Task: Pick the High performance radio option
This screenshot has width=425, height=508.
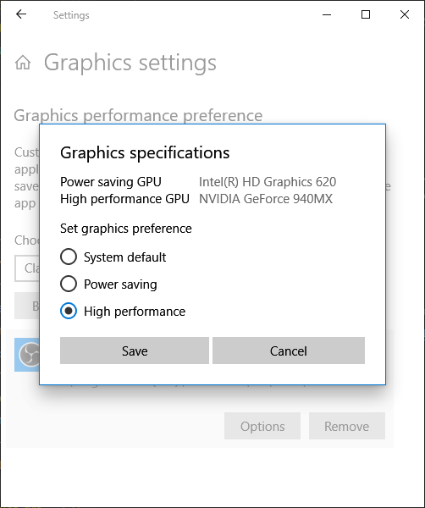Action: point(123,311)
